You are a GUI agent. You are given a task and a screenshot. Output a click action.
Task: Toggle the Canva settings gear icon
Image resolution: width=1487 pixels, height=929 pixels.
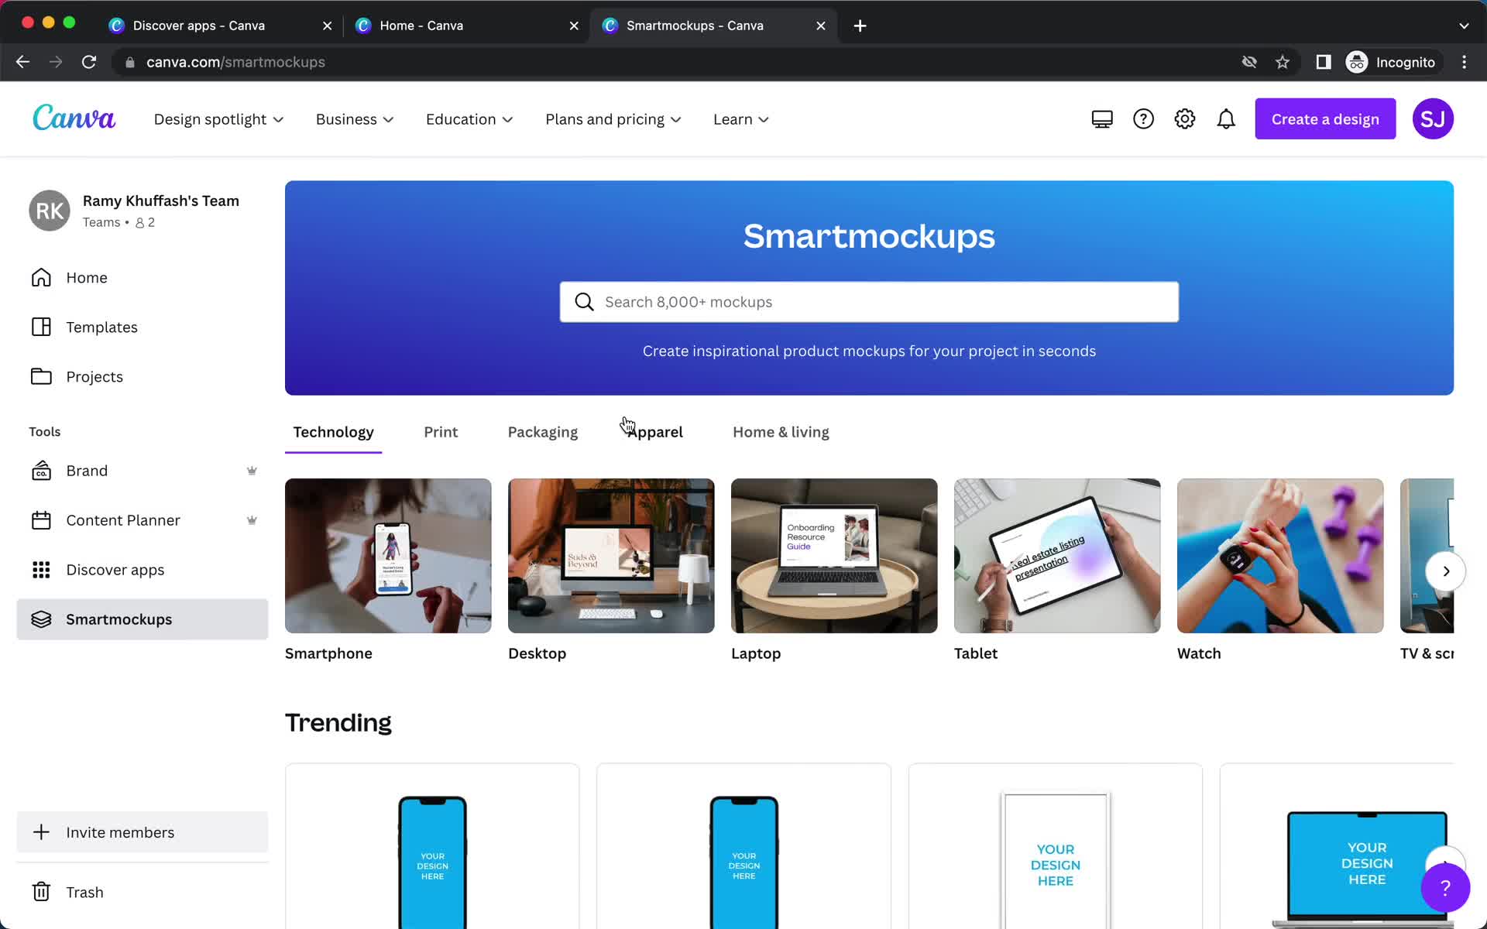[1184, 118]
